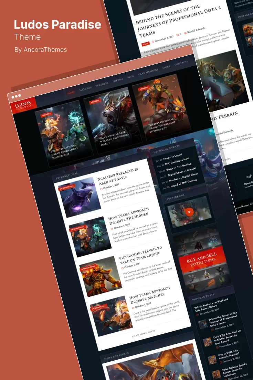Open Valve's Battle Level Weekend Sale card

coord(113,121)
